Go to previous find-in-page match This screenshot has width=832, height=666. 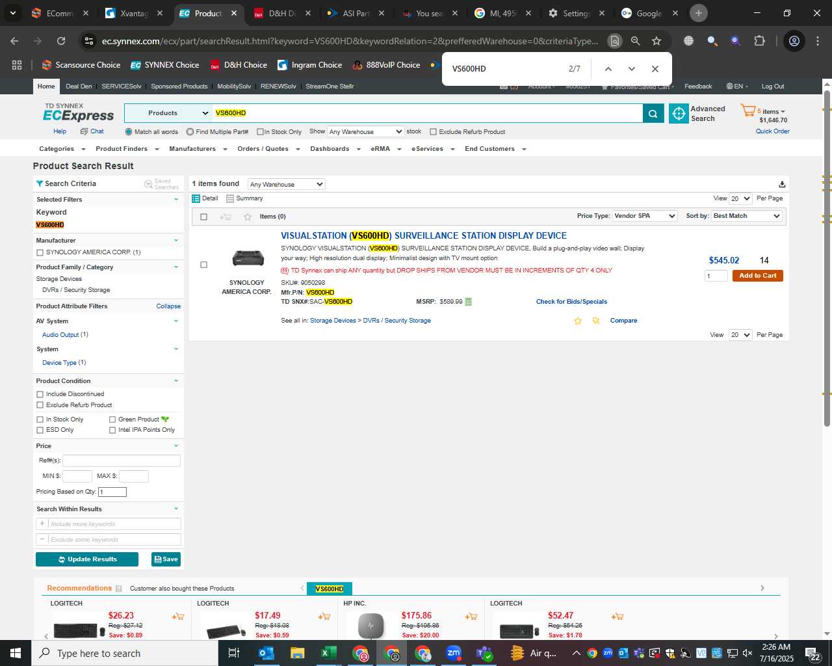coord(608,69)
